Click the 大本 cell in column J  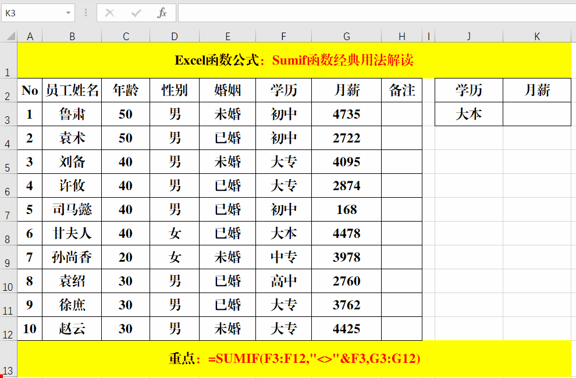469,114
